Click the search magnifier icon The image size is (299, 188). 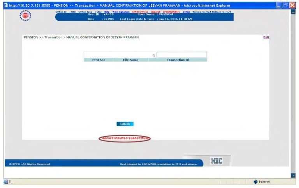[x=153, y=55]
